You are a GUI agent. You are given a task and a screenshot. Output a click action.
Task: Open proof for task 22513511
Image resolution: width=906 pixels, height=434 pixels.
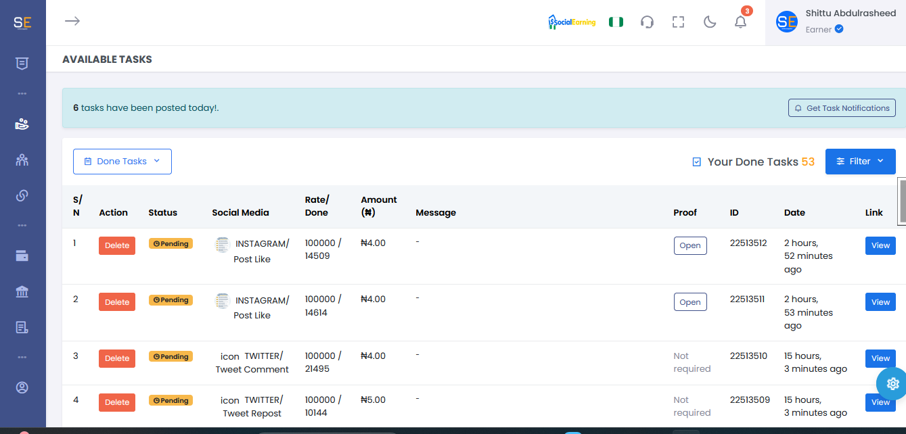[689, 302]
